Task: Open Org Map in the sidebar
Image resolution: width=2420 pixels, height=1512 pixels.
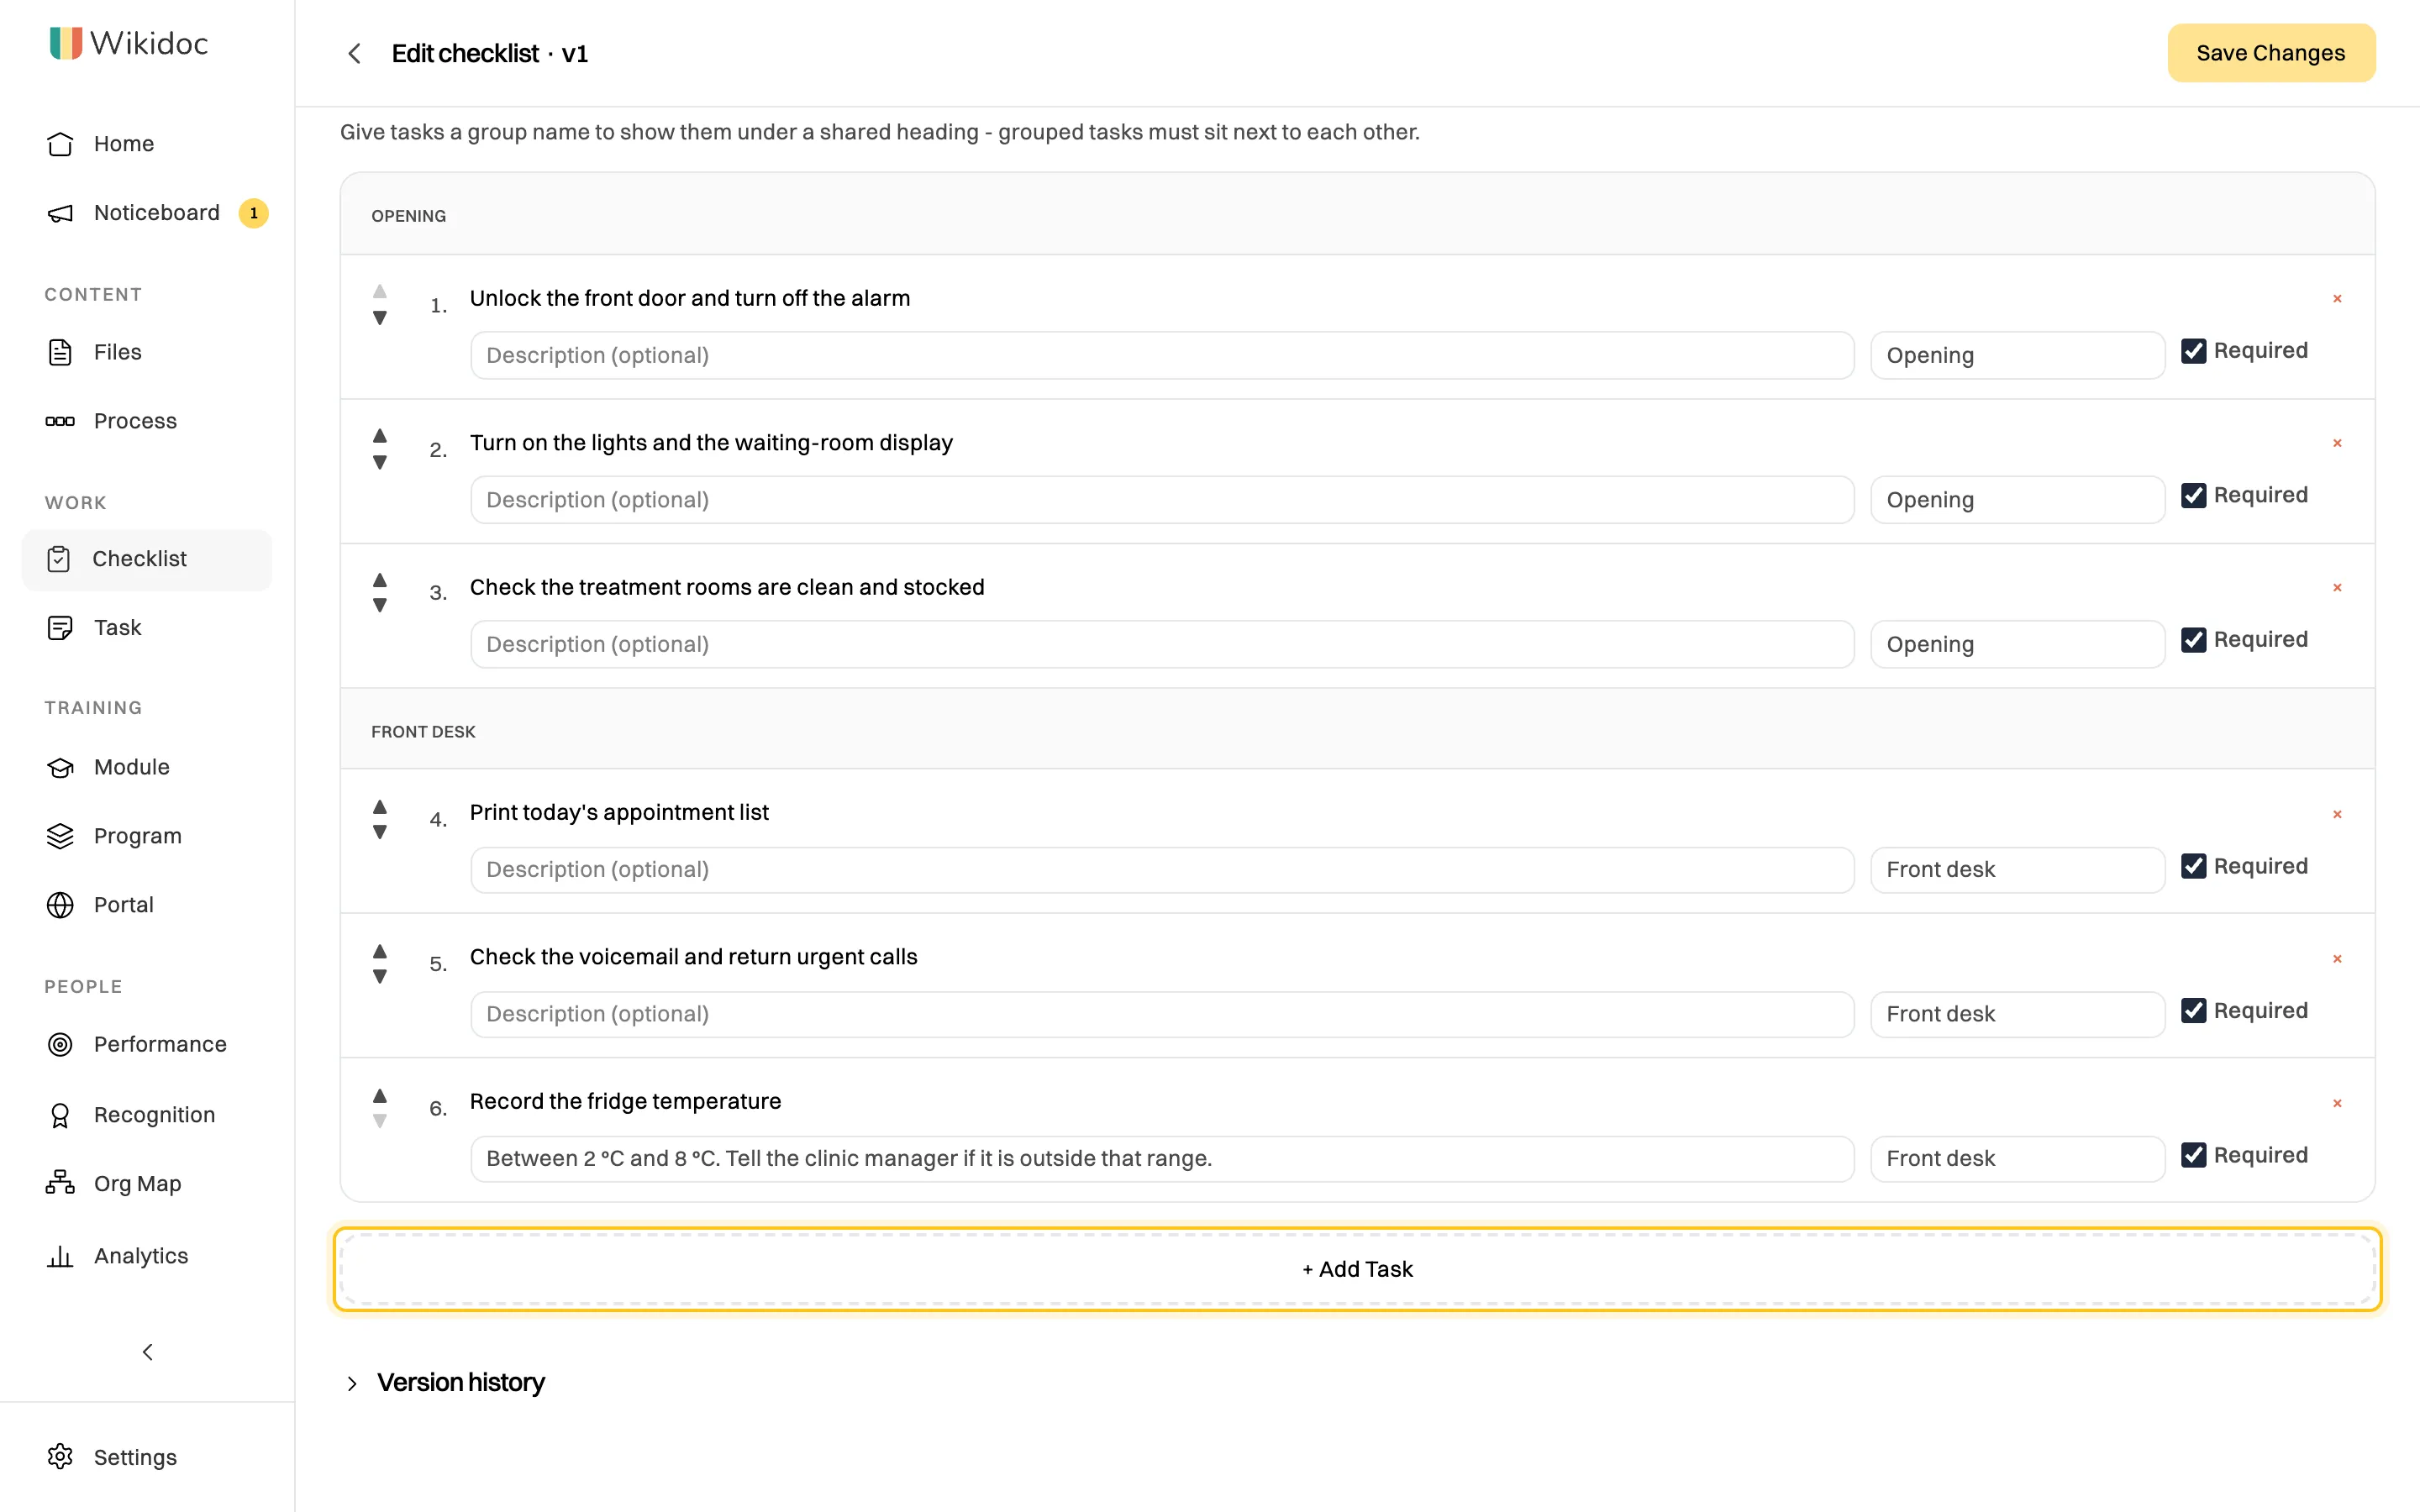Action: pyautogui.click(x=147, y=1184)
